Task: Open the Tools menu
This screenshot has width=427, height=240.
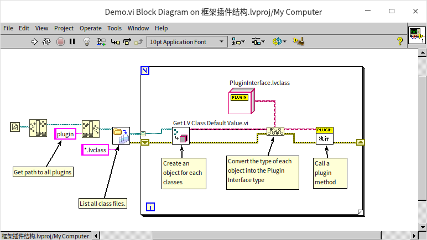Action: click(x=114, y=28)
